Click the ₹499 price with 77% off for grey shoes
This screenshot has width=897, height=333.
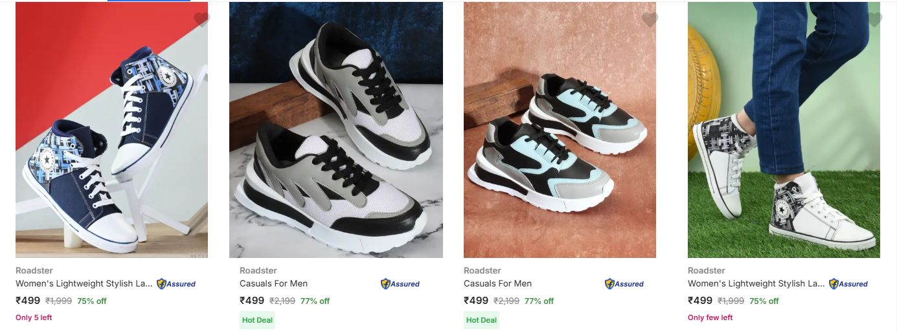click(x=252, y=301)
